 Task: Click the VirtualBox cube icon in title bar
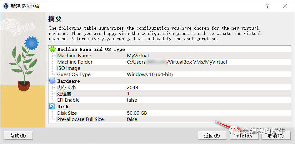[x=6, y=6]
